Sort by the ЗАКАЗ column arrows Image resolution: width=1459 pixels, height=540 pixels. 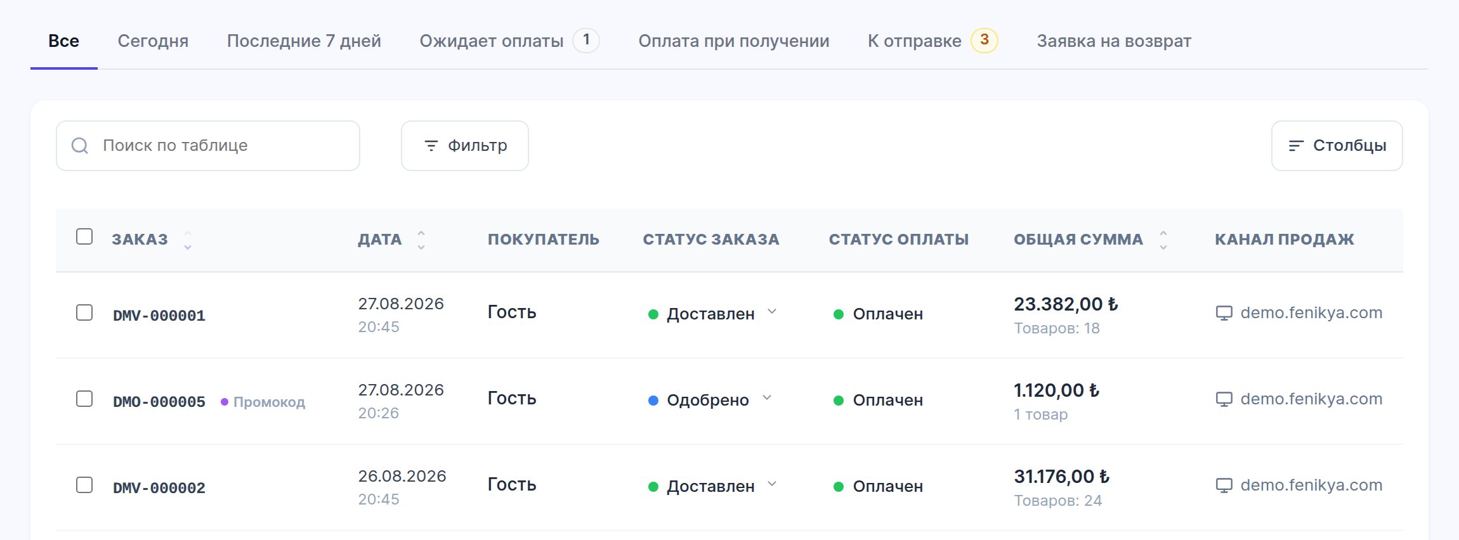188,240
